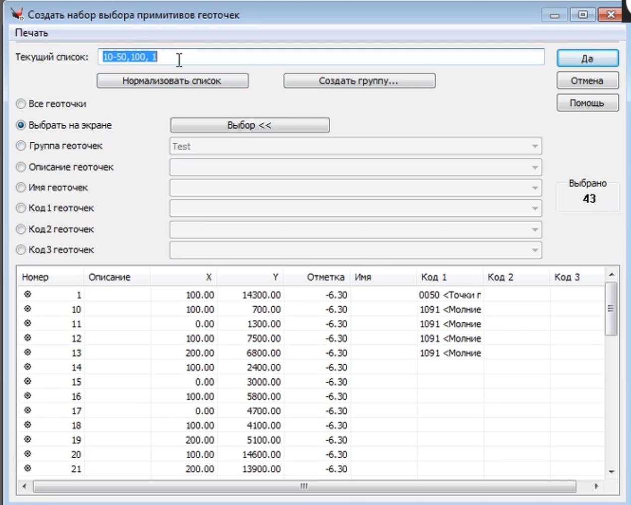This screenshot has width=631, height=505.
Task: Choose the 'Имя геоточек' radio option
Action: click(x=21, y=188)
